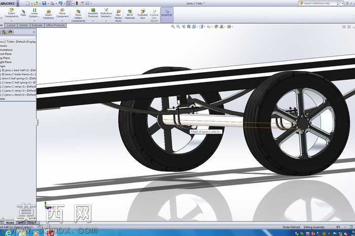This screenshot has height=236, width=355.
Task: Click Show Hidden Components tool
Action: (x=78, y=16)
